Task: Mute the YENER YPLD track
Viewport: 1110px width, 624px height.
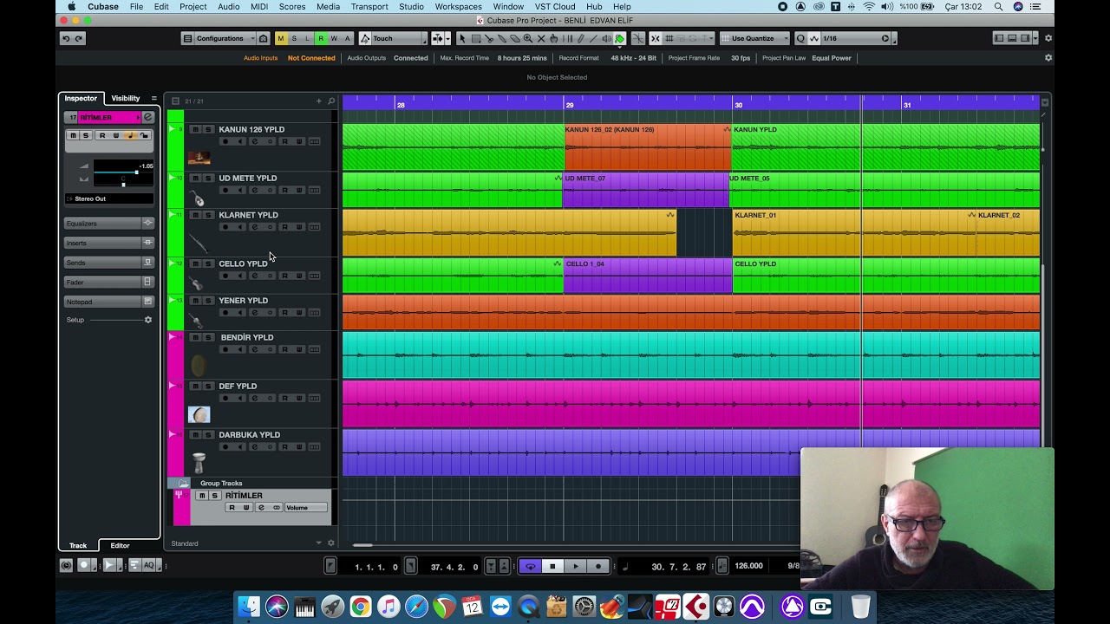Action: click(x=195, y=301)
